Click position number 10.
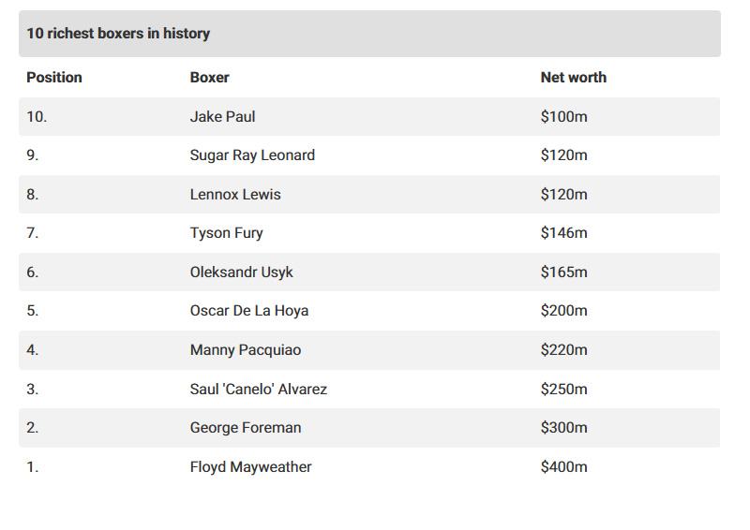Screen dimensions: 750x530 click(x=36, y=117)
